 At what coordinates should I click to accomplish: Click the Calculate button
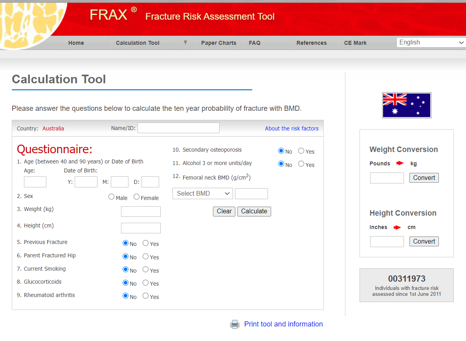tap(254, 211)
